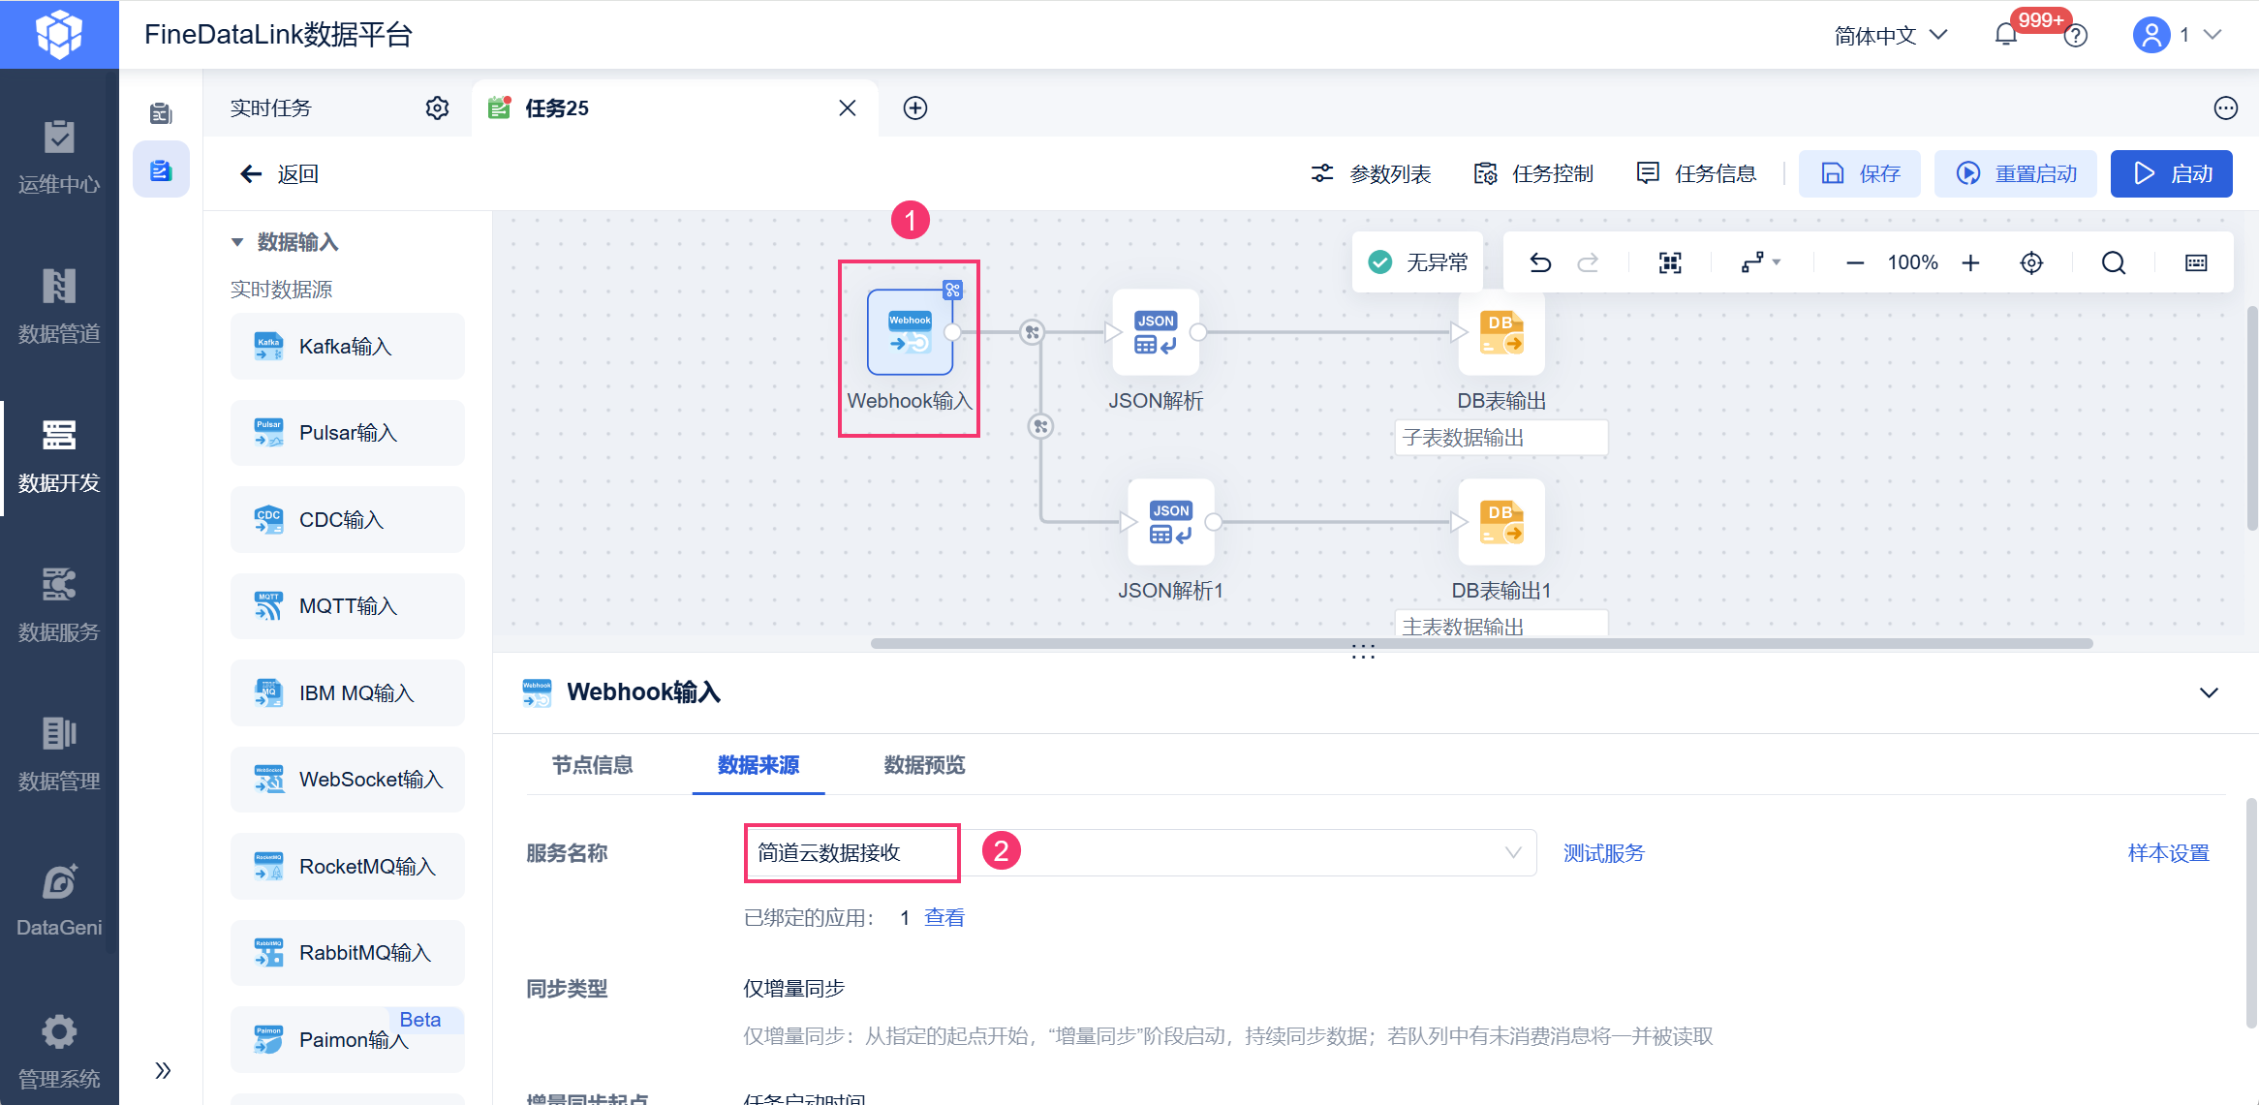Select the Webhook输入 node on canvas

(x=910, y=332)
